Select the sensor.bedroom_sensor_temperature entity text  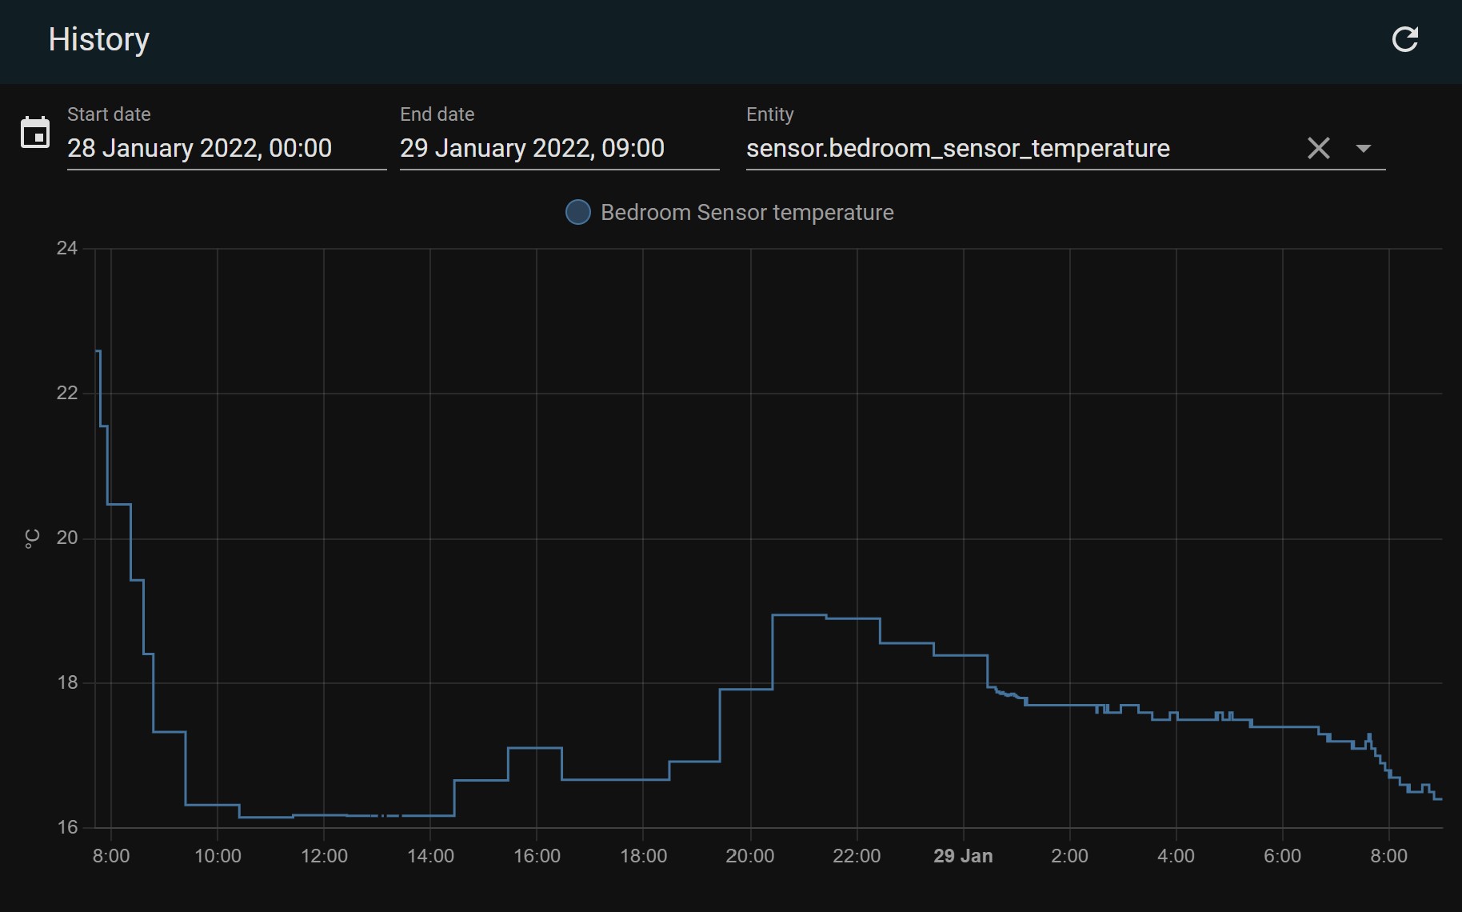(957, 148)
